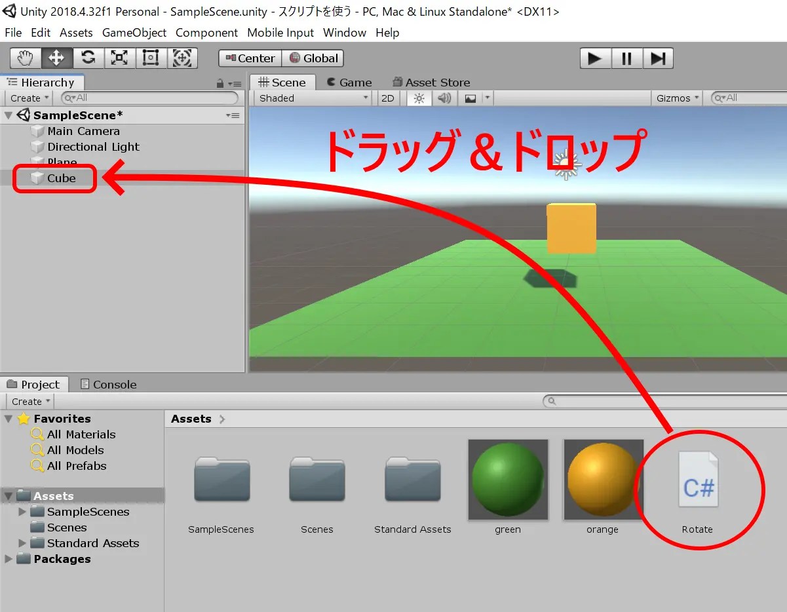Collapse the Assets folder tree
Screen dimensions: 787x612
click(8, 496)
